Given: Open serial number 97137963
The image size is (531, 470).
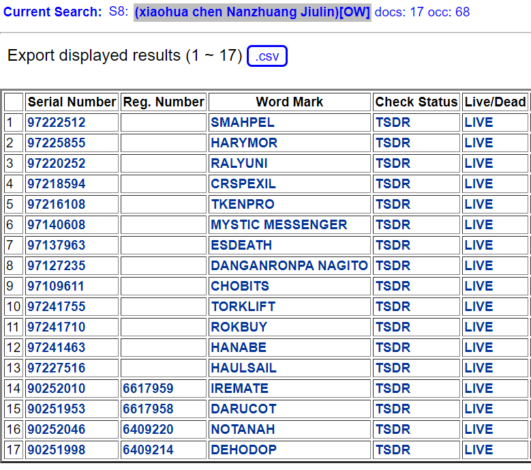Looking at the screenshot, I should pos(56,245).
